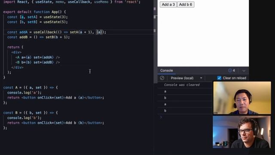Clear the console with the ban icon

click(162, 78)
